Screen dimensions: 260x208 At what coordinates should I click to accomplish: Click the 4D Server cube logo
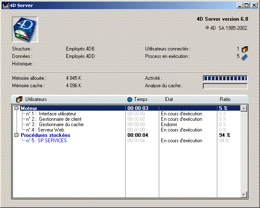24,30
